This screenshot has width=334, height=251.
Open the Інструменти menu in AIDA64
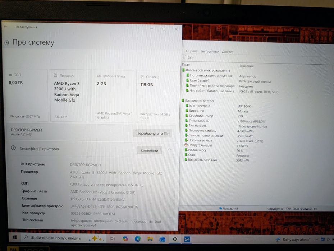pyautogui.click(x=210, y=51)
